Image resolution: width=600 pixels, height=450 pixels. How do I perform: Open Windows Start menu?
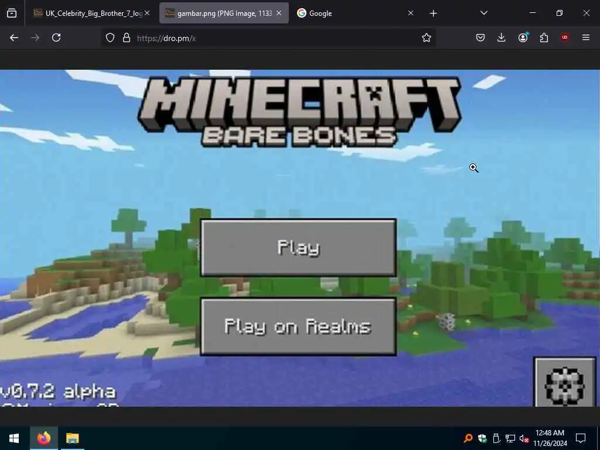[x=14, y=438]
